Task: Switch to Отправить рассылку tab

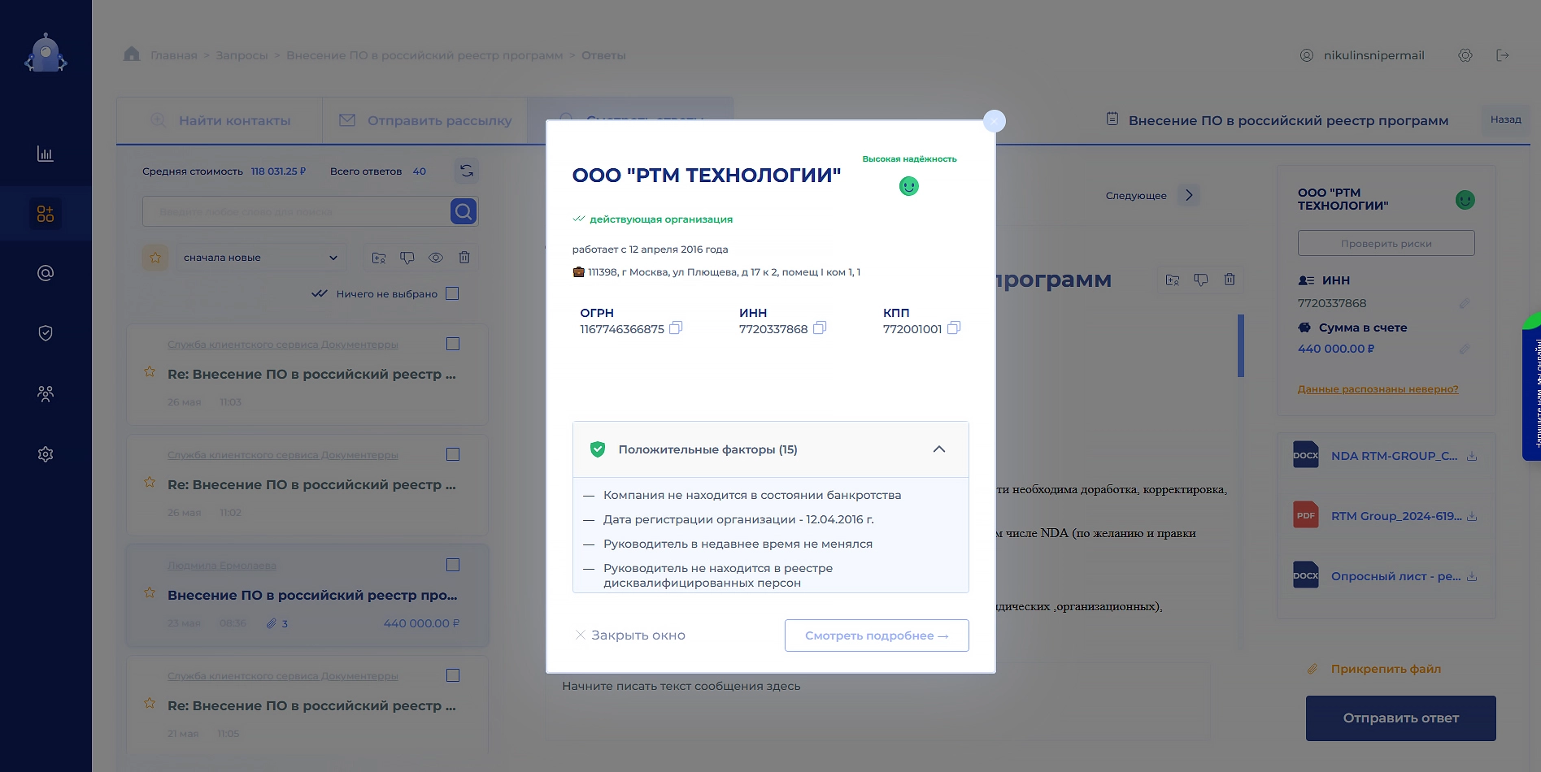Action: [425, 120]
